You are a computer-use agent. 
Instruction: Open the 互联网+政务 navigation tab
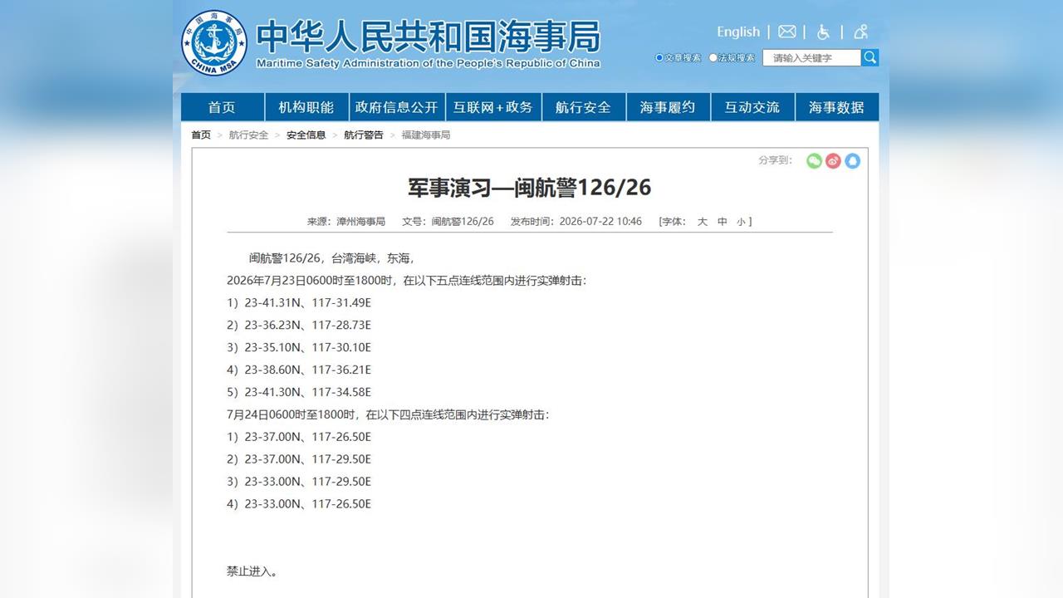(492, 107)
